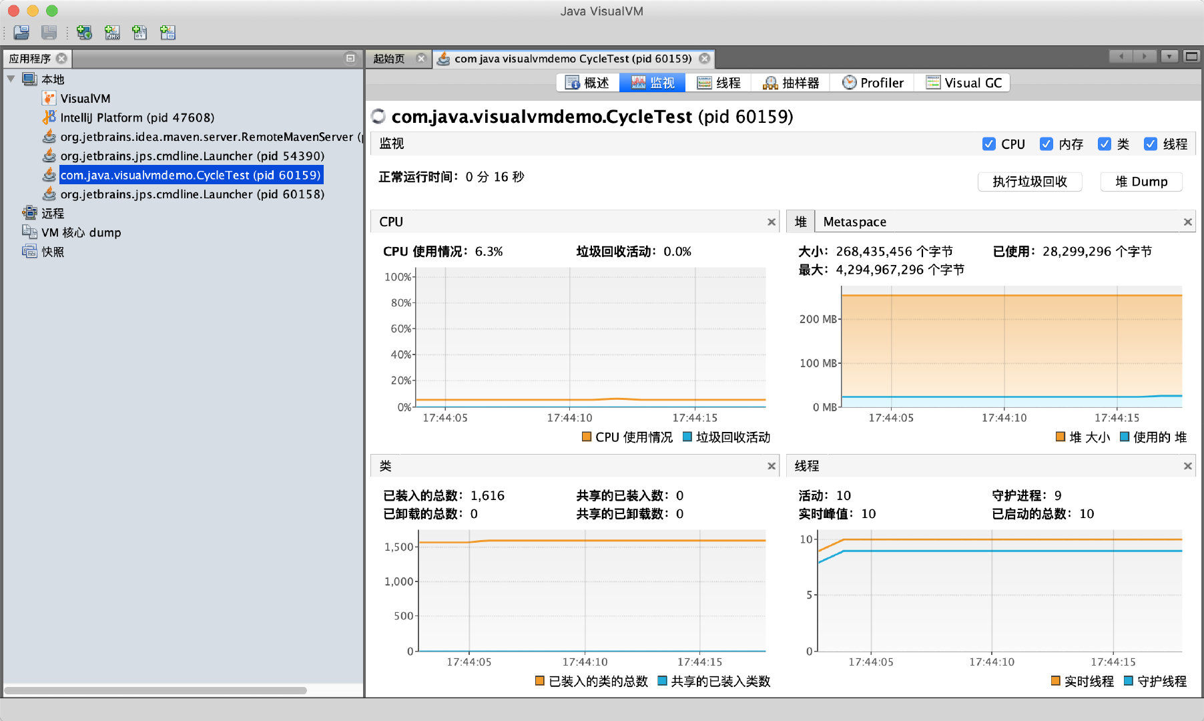Open the Visual GC tab
This screenshot has height=721, width=1204.
[962, 83]
